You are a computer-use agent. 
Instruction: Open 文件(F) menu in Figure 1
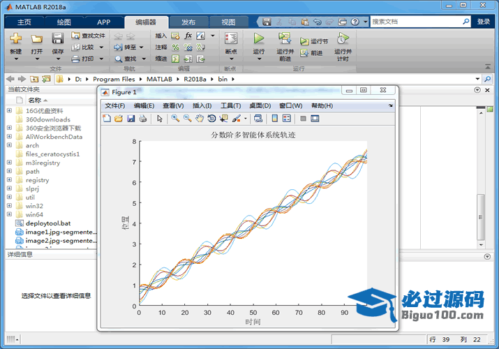115,105
